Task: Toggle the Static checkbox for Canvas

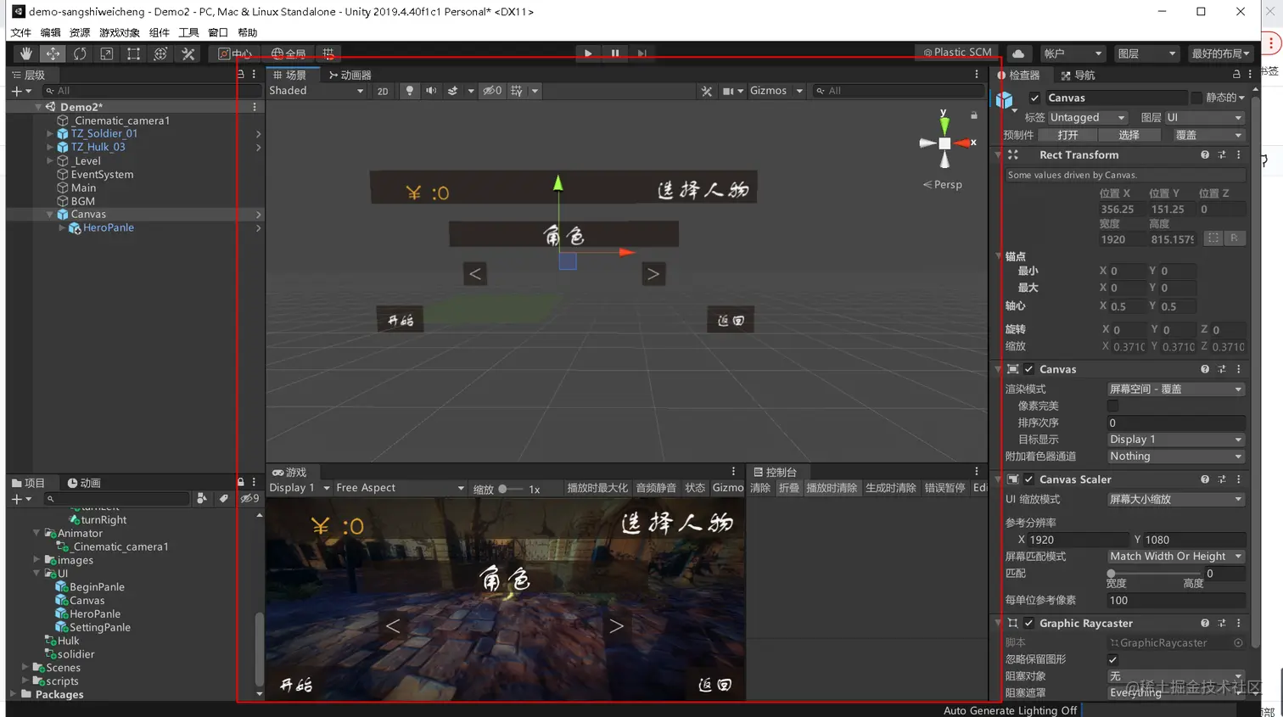Action: (1196, 98)
